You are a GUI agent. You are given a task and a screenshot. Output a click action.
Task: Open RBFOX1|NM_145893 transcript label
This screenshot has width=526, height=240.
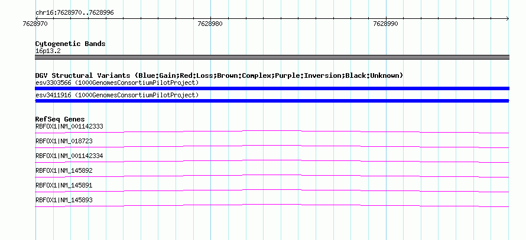(64, 200)
